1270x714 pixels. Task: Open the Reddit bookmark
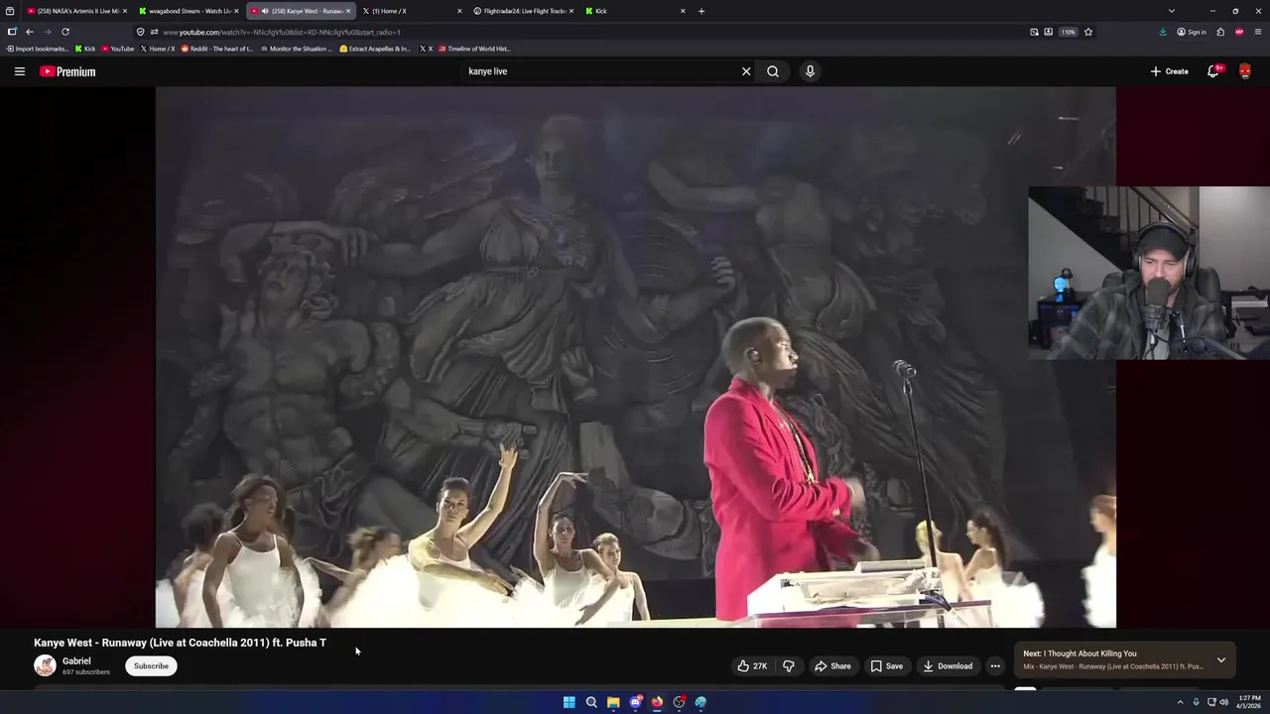(216, 49)
